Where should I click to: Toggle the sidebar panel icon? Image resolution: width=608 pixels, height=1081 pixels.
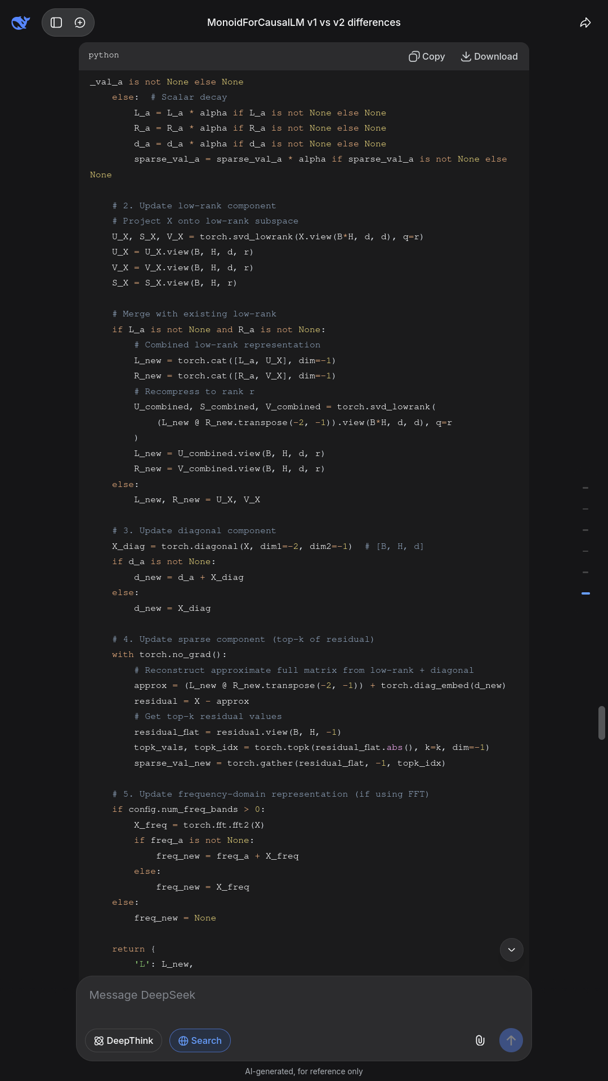[x=56, y=23]
